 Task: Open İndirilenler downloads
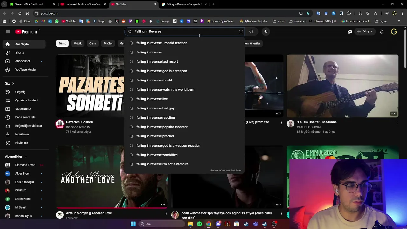[x=25, y=134]
